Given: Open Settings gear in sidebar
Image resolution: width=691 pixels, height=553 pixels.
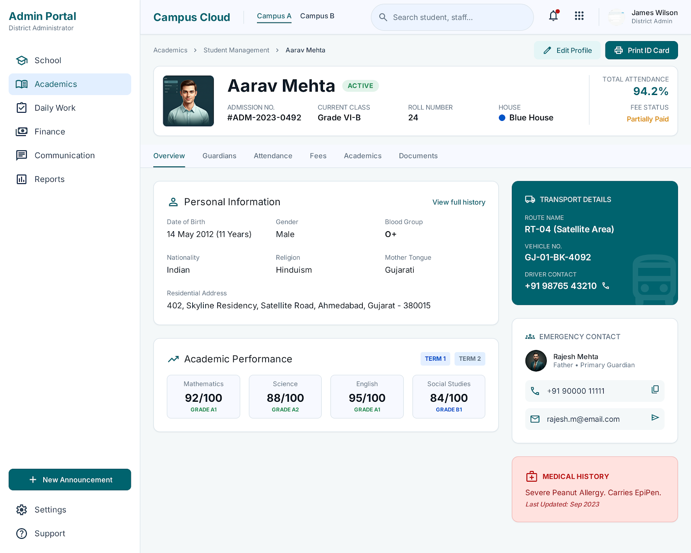Looking at the screenshot, I should tap(22, 510).
